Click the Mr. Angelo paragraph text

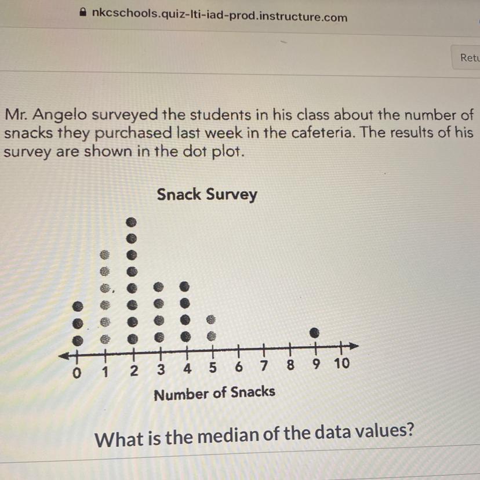(238, 132)
